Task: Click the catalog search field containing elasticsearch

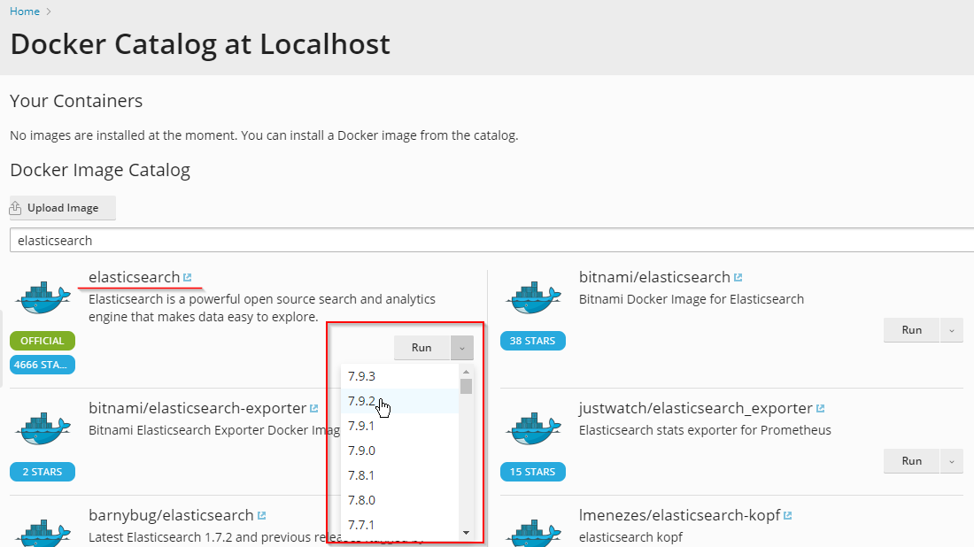Action: click(487, 240)
